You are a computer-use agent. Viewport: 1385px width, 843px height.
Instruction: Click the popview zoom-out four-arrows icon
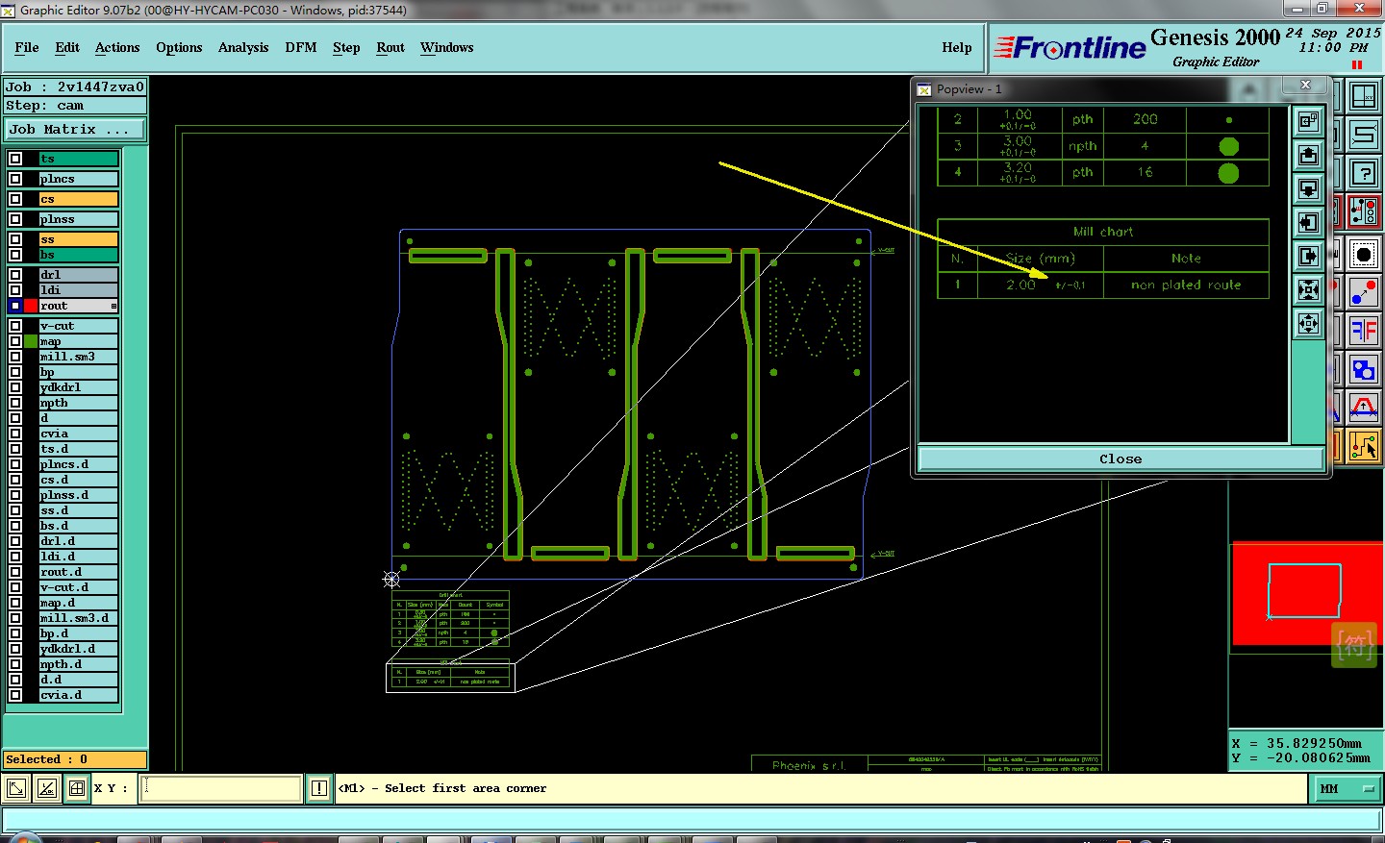(1308, 323)
